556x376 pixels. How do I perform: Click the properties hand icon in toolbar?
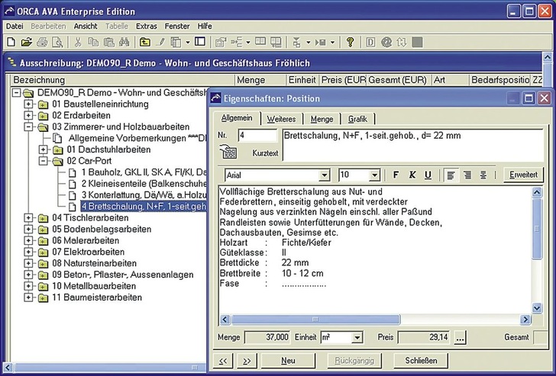(x=221, y=42)
